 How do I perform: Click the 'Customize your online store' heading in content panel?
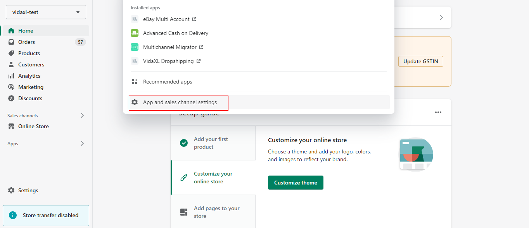pyautogui.click(x=307, y=140)
